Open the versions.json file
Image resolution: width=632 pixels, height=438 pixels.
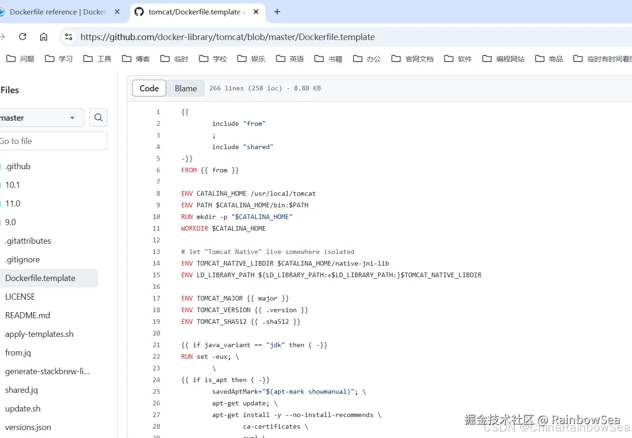click(x=28, y=427)
